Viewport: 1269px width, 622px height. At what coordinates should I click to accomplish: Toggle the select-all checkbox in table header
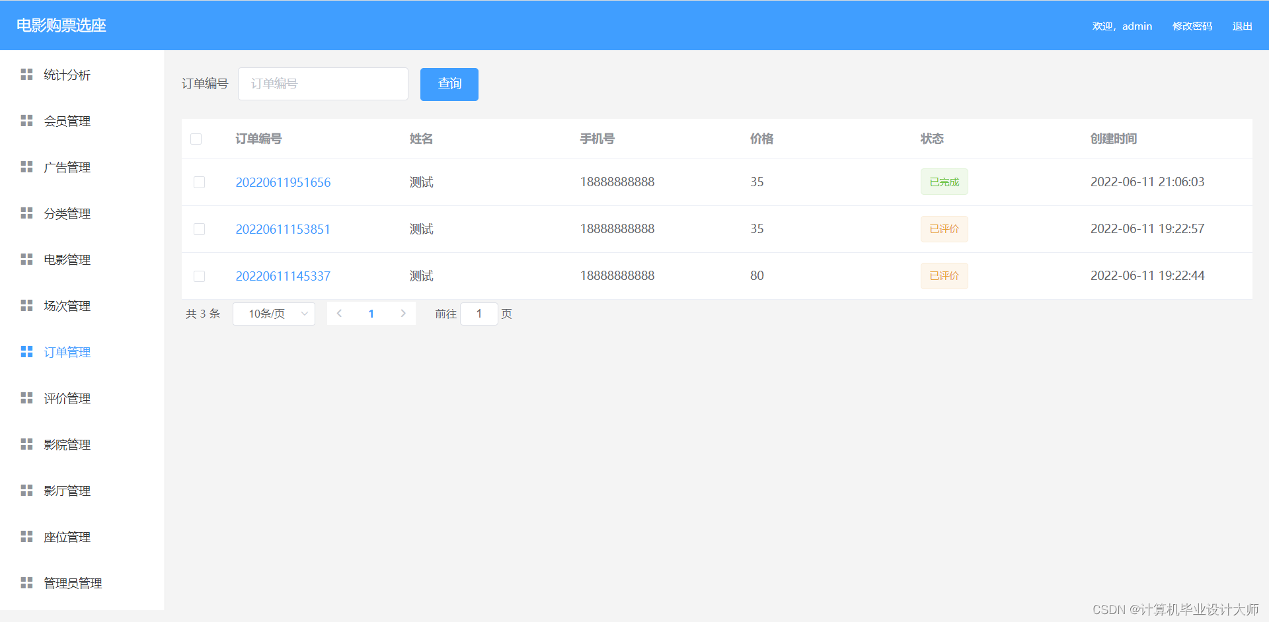[x=196, y=139]
